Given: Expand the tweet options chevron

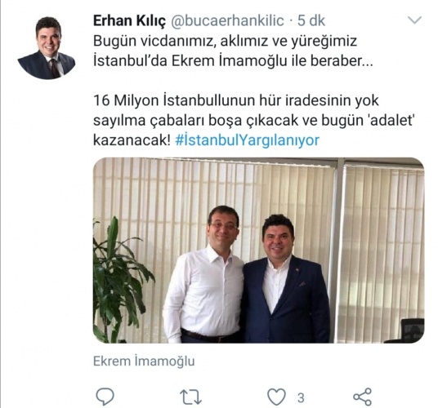Looking at the screenshot, I should [x=414, y=20].
